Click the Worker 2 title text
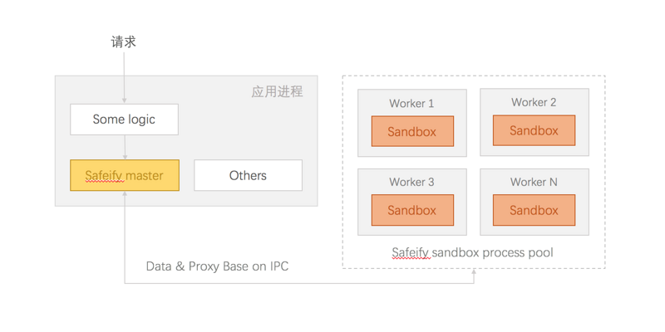The width and height of the screenshot is (665, 332). coord(534,102)
